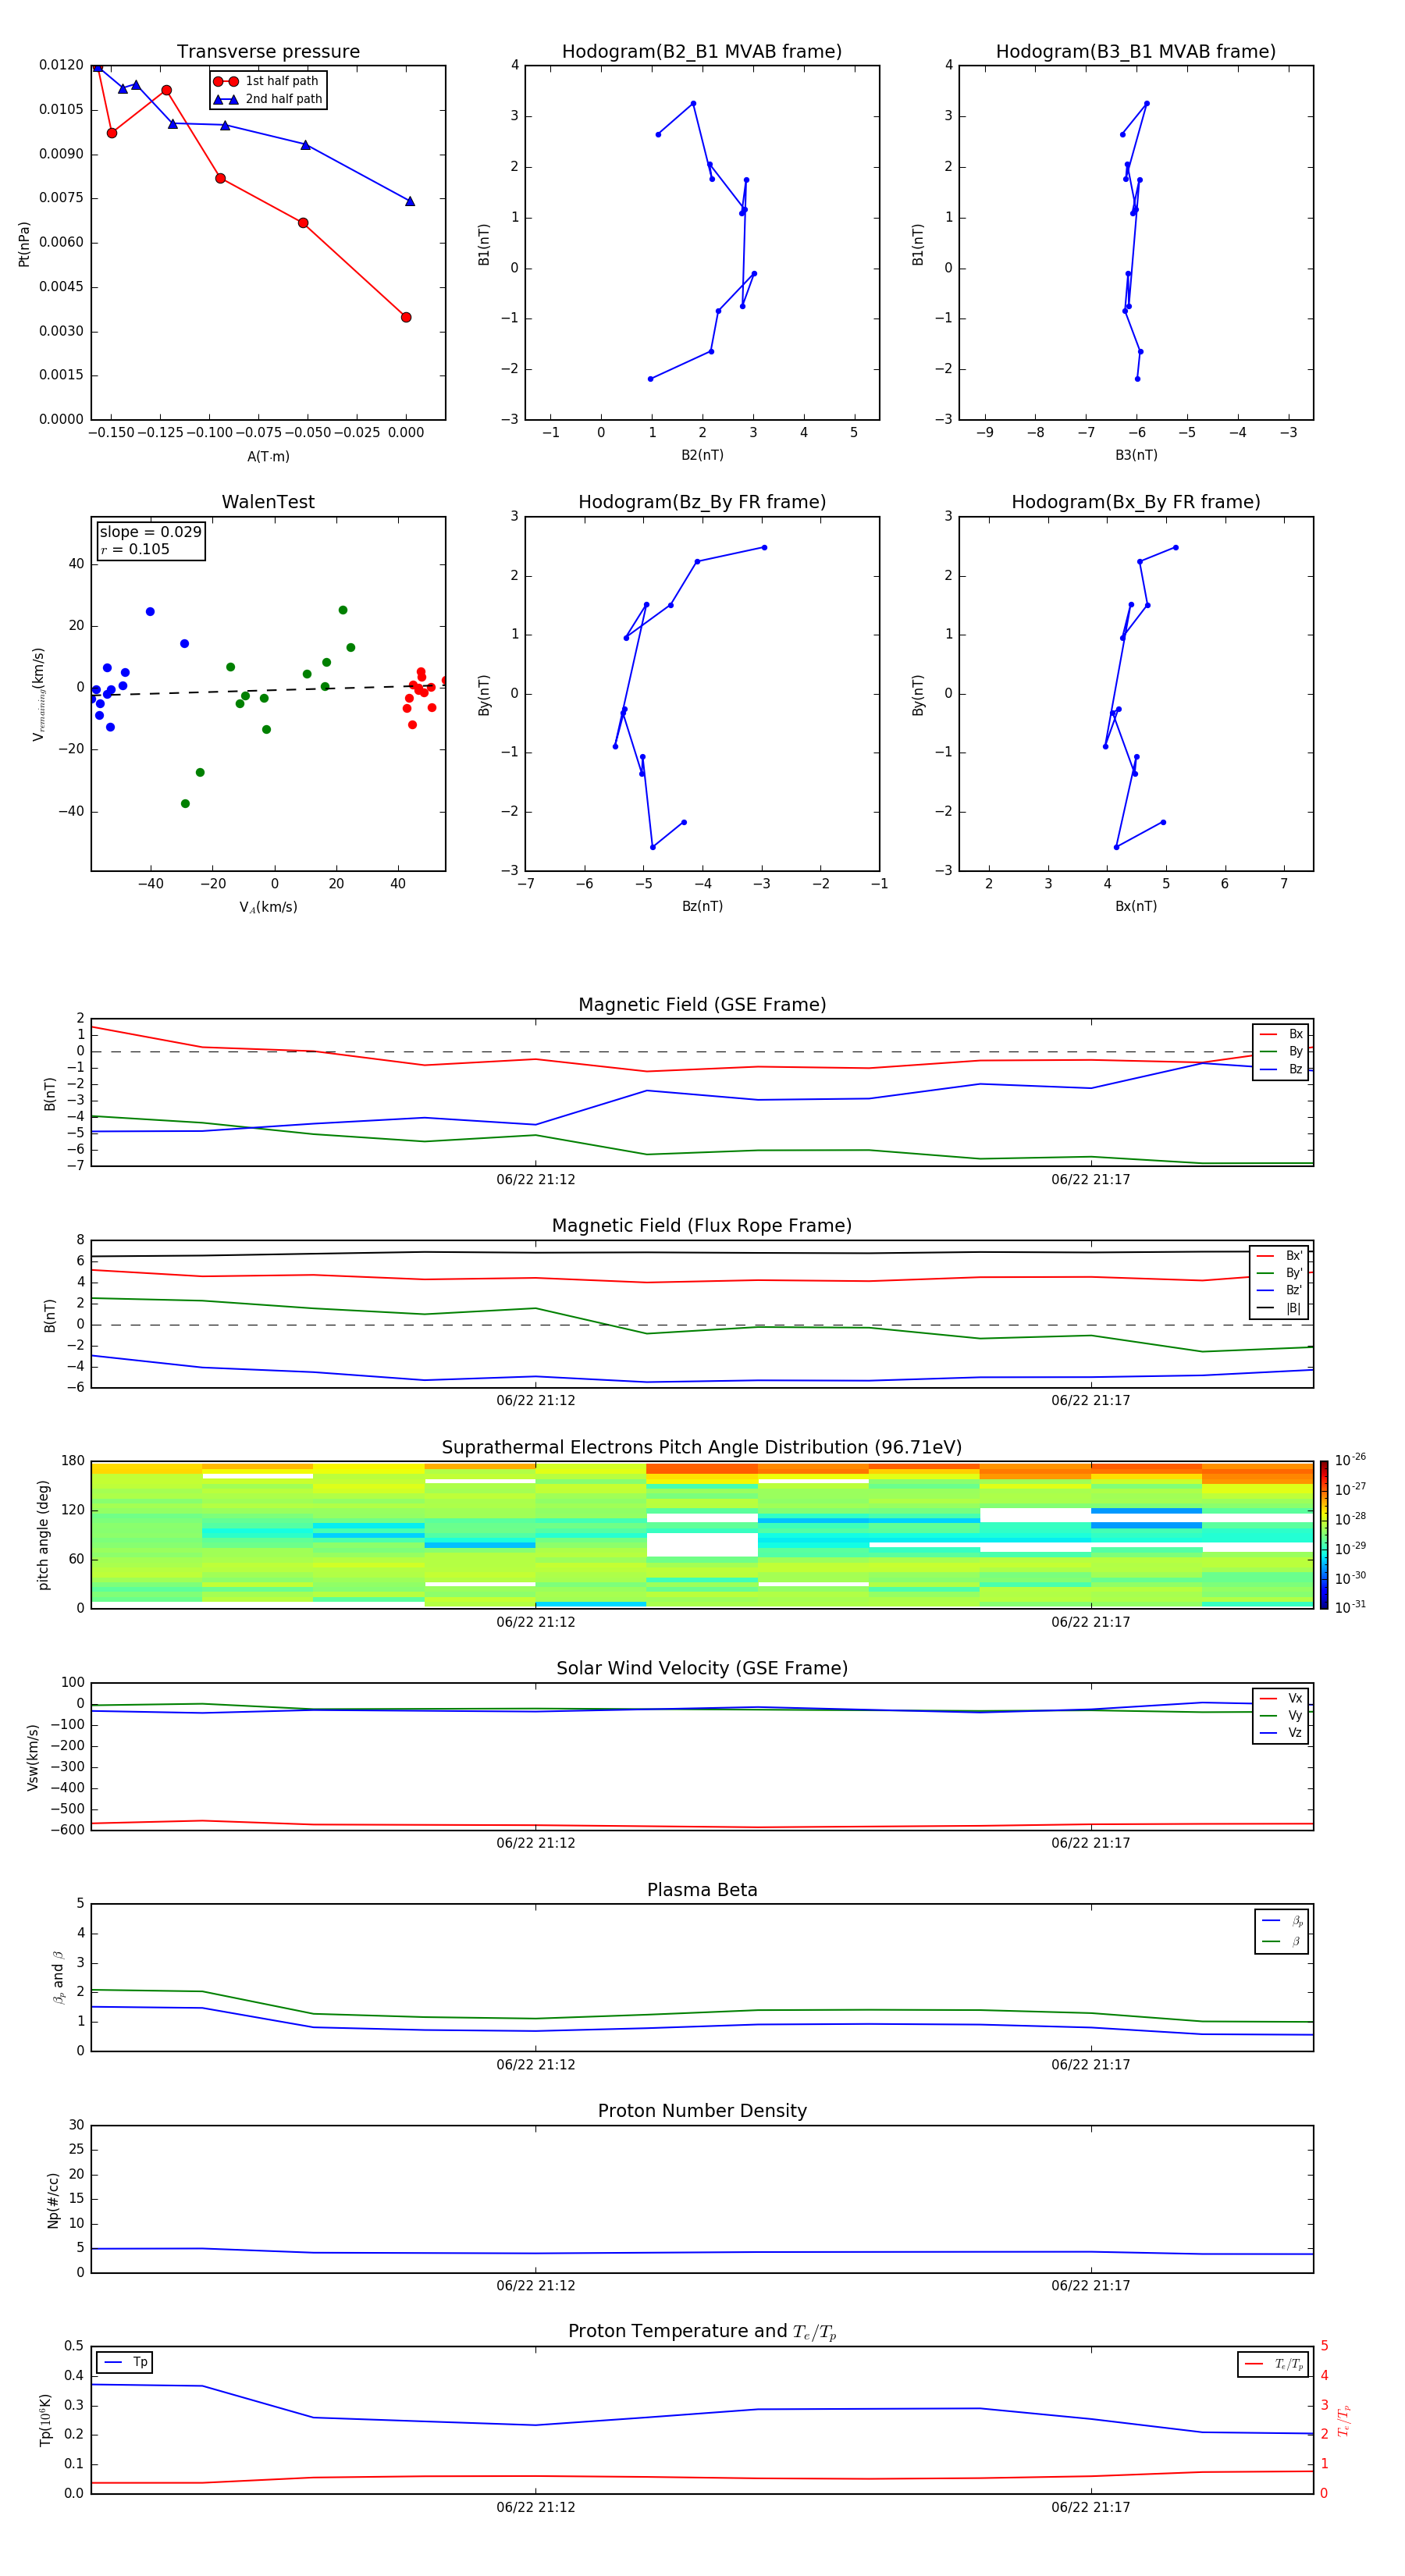The image size is (1405, 2576).
Task: Click the 'Bx(nT)' x-axis label
Action: [1136, 907]
